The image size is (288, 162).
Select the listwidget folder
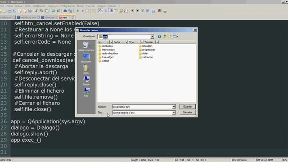(x=145, y=46)
